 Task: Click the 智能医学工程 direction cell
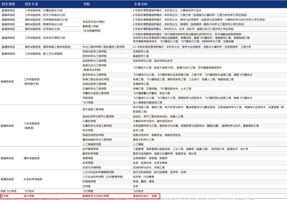141,56
